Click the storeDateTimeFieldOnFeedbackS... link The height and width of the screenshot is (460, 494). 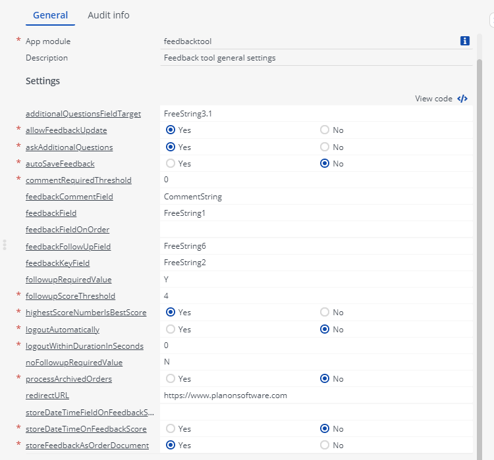coord(90,413)
